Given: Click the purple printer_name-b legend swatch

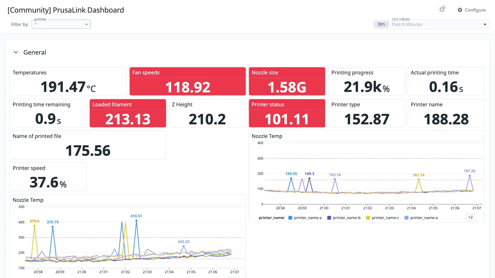Looking at the screenshot, I should [x=329, y=218].
